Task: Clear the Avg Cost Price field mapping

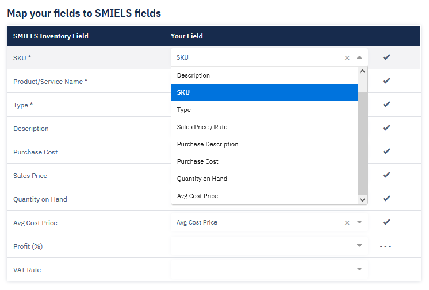Action: click(347, 223)
